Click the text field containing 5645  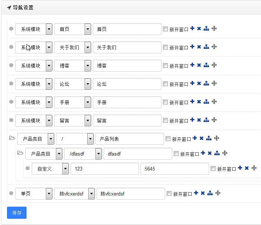point(174,169)
